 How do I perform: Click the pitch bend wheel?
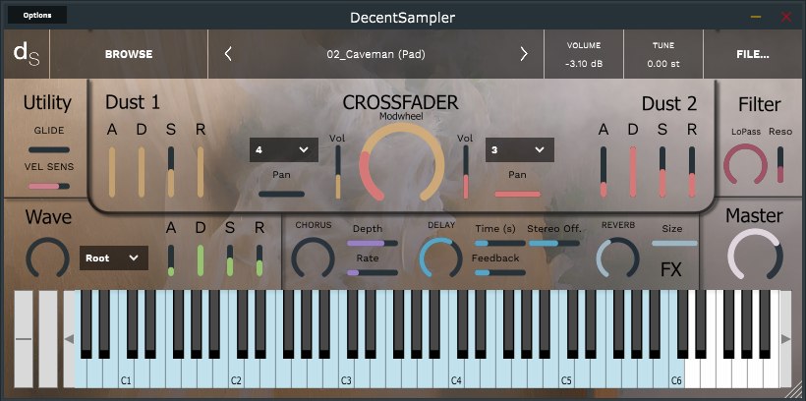(x=24, y=339)
